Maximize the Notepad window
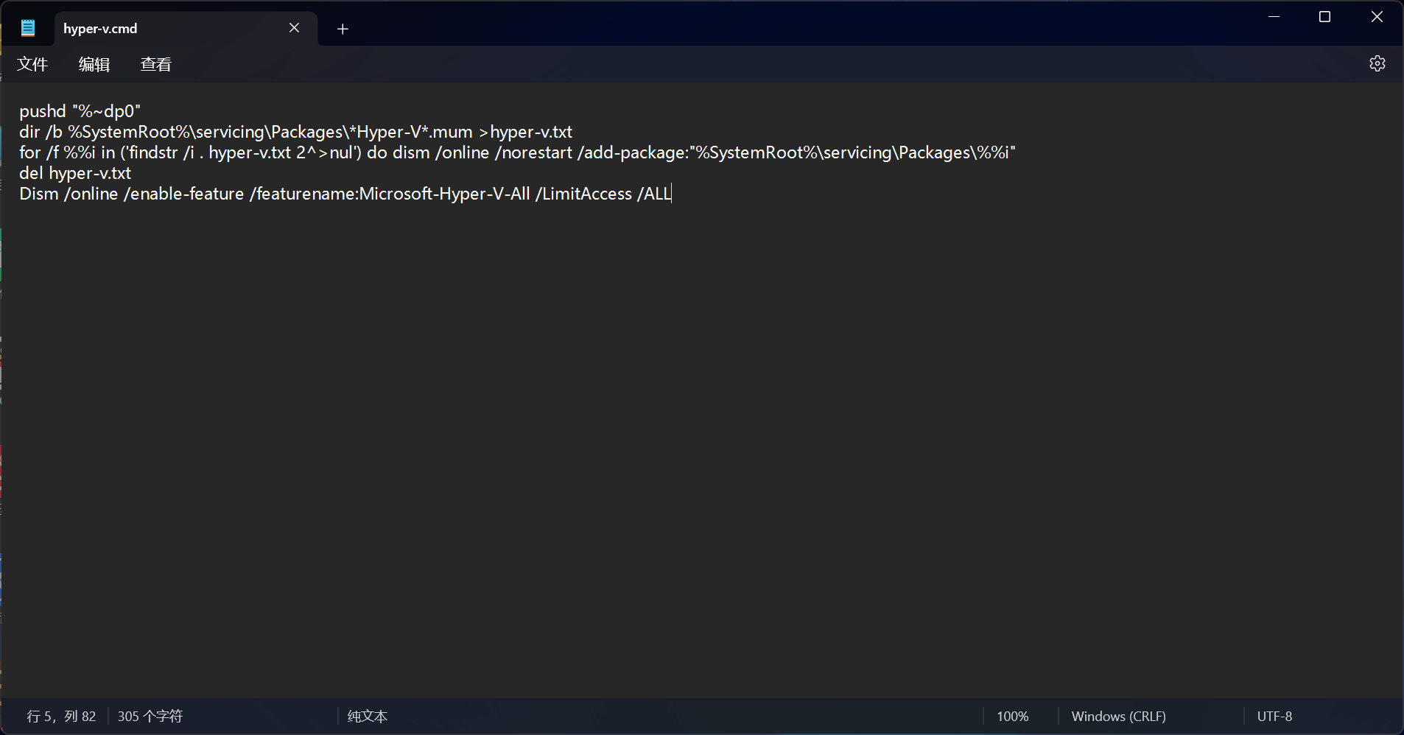This screenshot has height=735, width=1404. (1324, 16)
